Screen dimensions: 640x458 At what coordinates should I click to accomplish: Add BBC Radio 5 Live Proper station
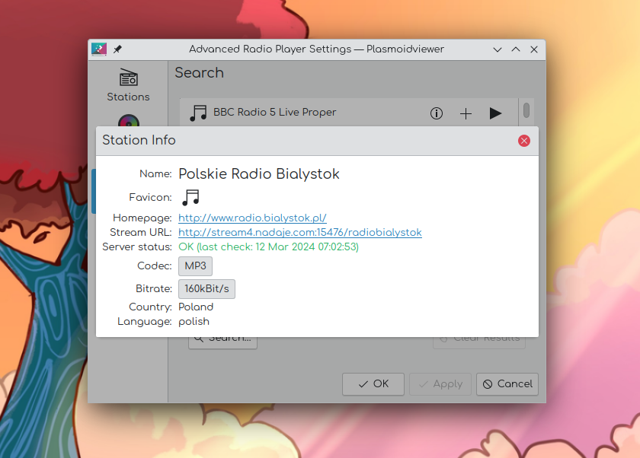466,113
